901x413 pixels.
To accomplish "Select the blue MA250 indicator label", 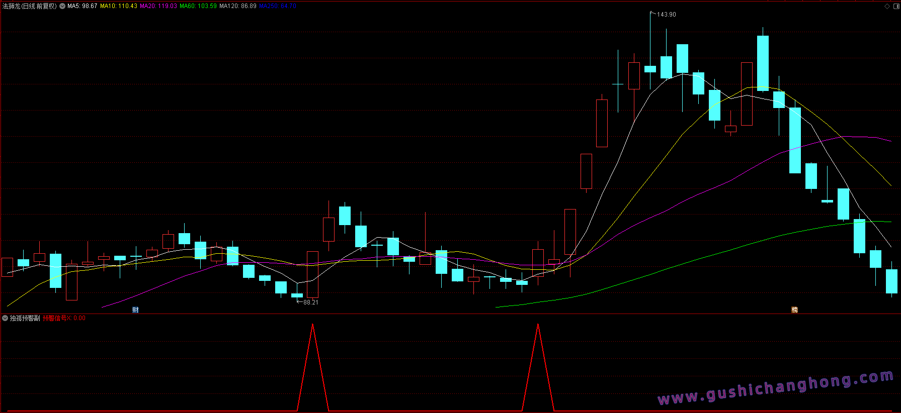I will tap(278, 6).
